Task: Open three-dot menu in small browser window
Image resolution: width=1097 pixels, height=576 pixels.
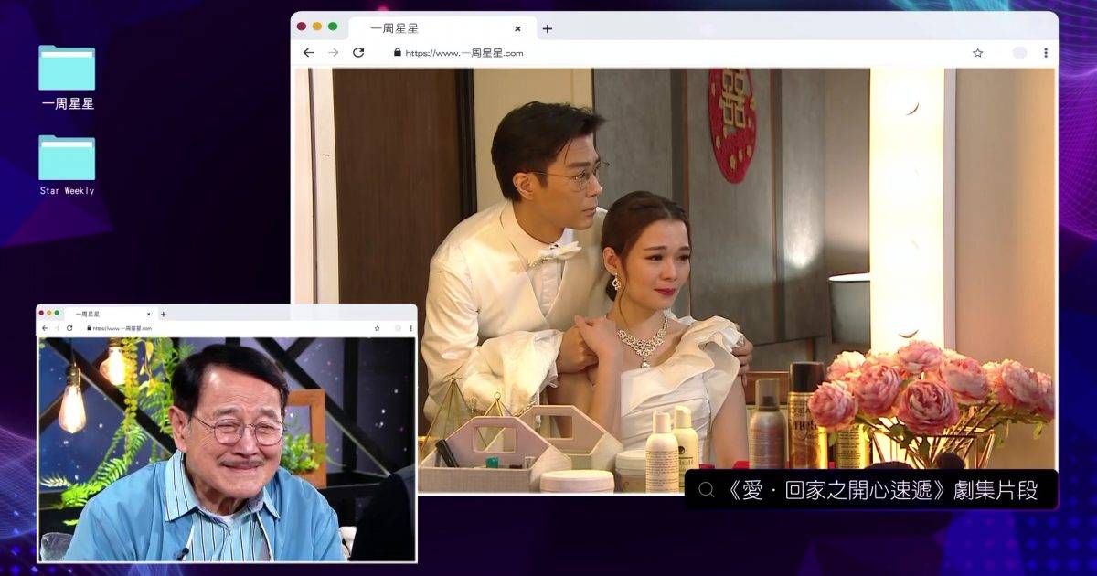Action: (x=410, y=327)
